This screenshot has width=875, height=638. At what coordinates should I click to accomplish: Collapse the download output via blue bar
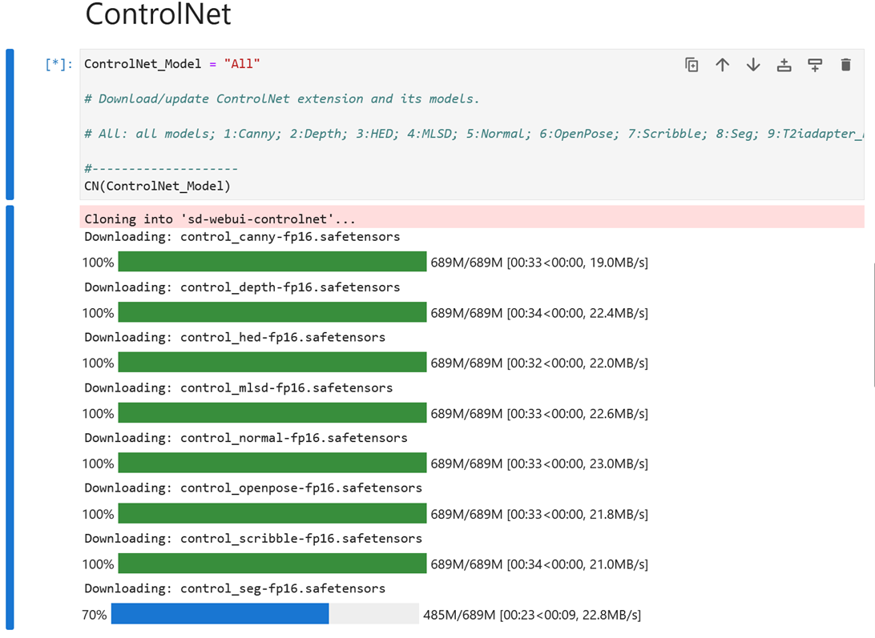(x=10, y=416)
